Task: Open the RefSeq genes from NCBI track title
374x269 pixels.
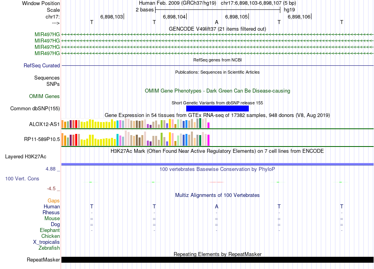Action: (217, 60)
